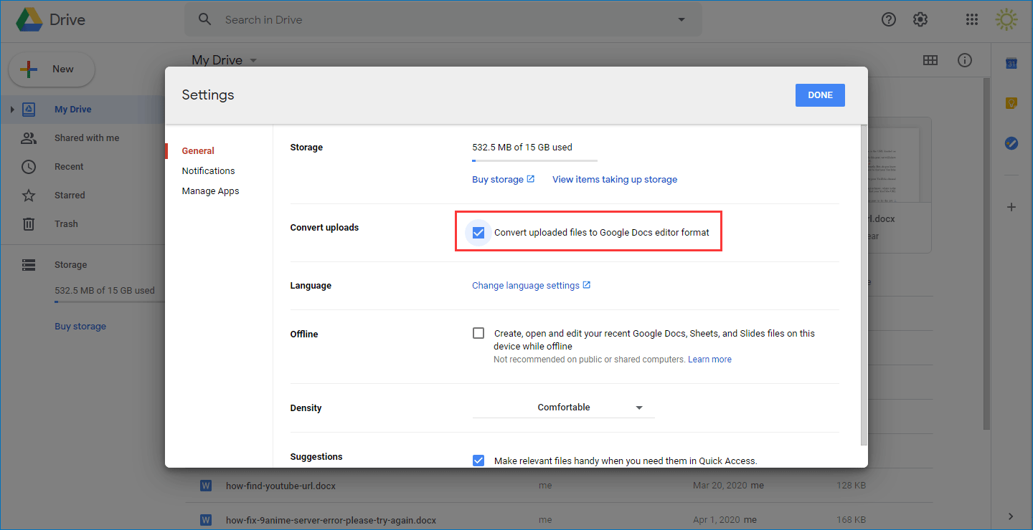Image resolution: width=1033 pixels, height=530 pixels.
Task: Click View items taking up storage link
Action: coord(615,180)
